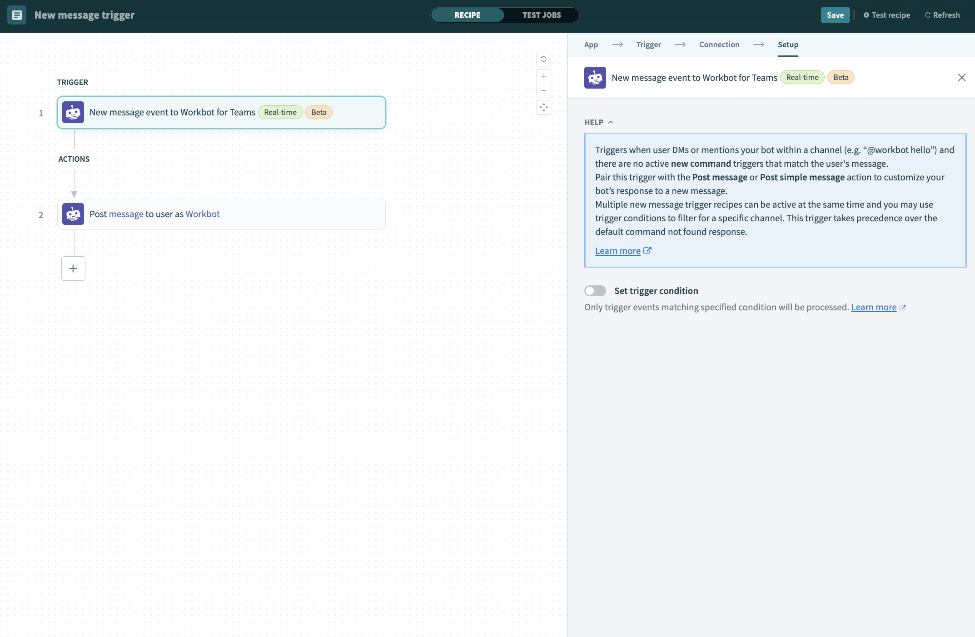Screen dimensions: 975x637
Task: Enable the Set trigger condition toggle
Action: [595, 291]
